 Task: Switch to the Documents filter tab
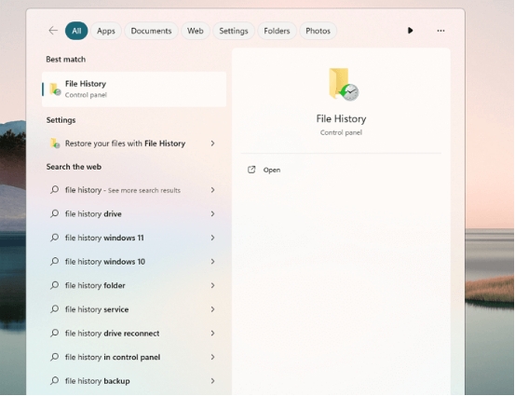[x=151, y=31]
